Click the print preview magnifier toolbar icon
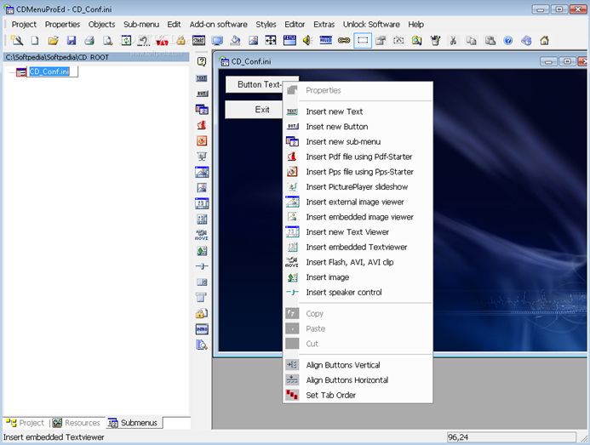Image resolution: width=590 pixels, height=445 pixels. (x=108, y=40)
